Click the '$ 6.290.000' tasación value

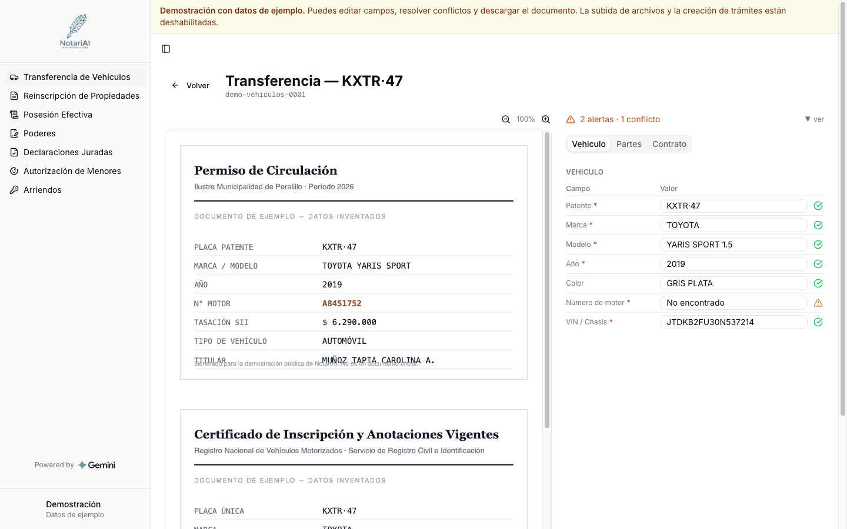349,322
